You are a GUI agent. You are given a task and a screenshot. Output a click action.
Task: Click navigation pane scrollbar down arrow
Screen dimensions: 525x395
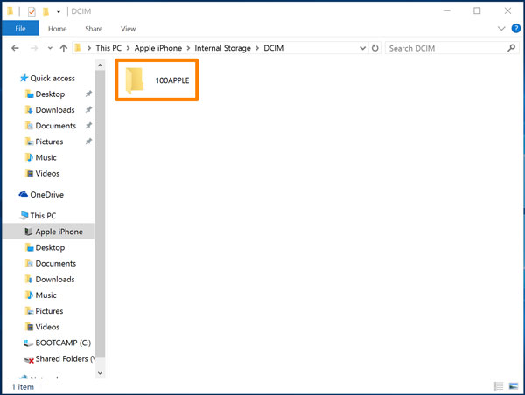point(100,372)
